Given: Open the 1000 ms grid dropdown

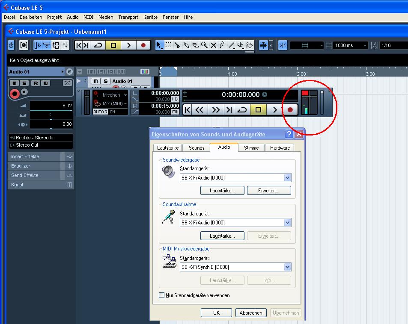Looking at the screenshot, I should pos(351,45).
